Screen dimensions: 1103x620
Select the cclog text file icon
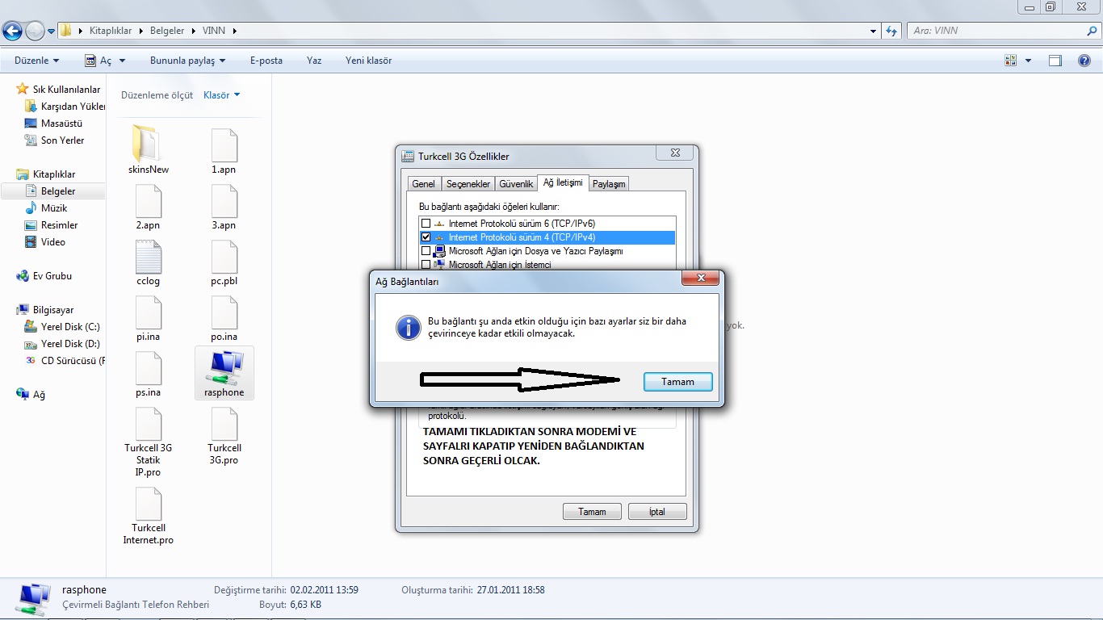[149, 257]
